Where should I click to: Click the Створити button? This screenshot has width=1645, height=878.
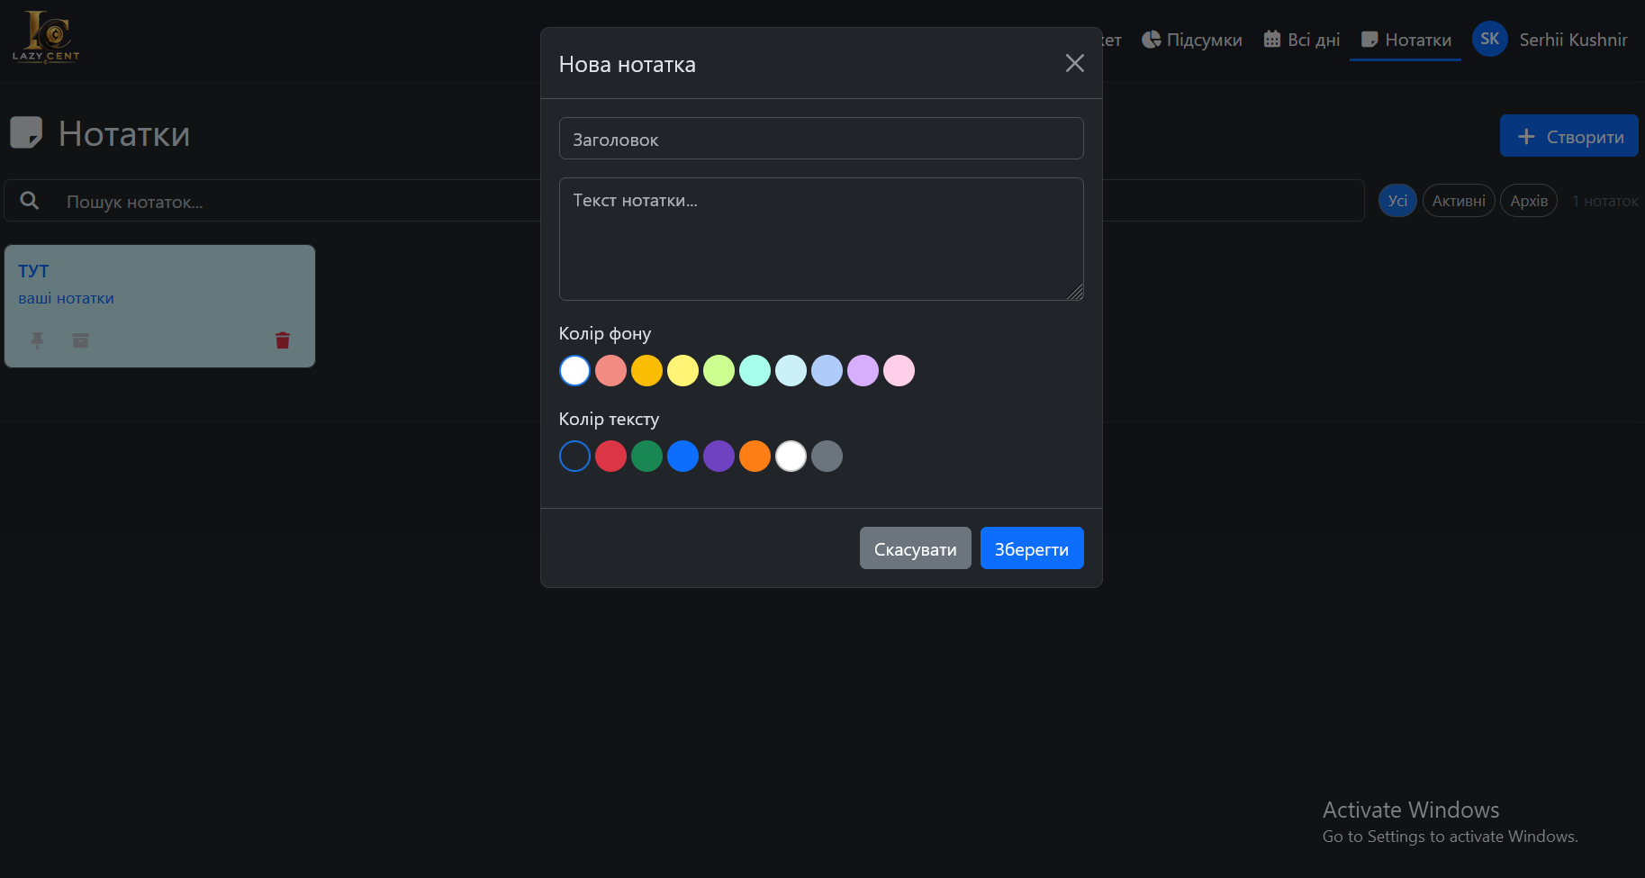[x=1568, y=136]
